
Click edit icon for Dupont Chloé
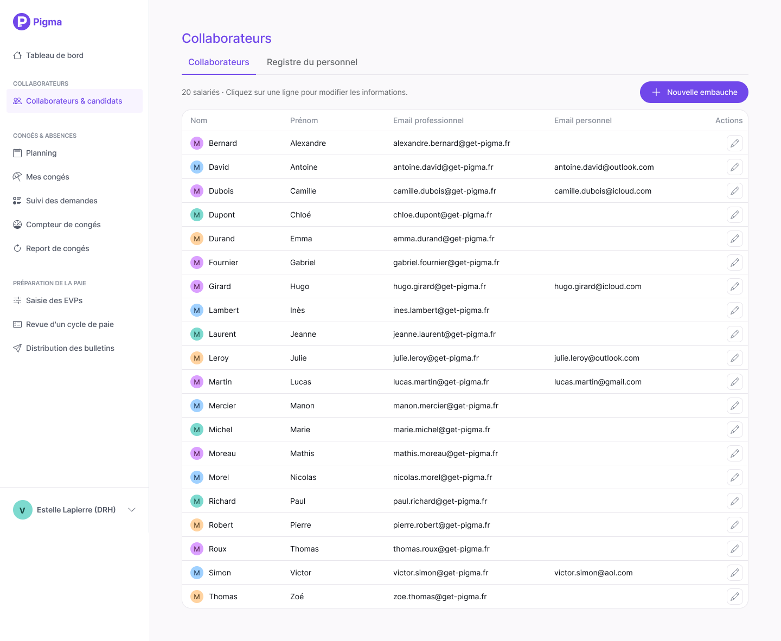(735, 215)
